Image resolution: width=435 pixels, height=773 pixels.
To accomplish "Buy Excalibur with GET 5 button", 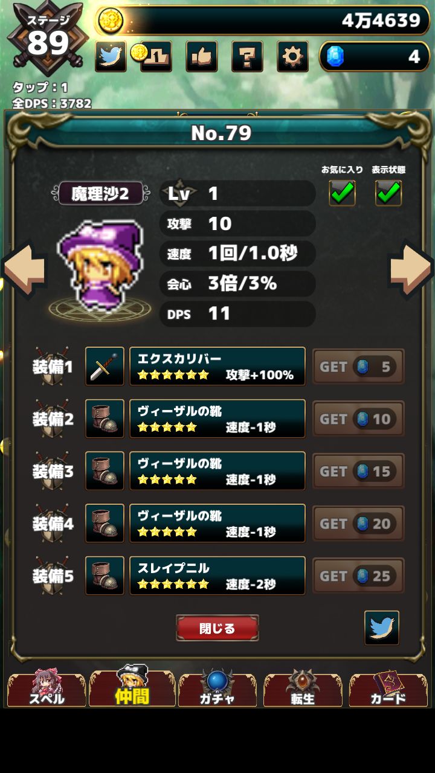I will pyautogui.click(x=358, y=367).
